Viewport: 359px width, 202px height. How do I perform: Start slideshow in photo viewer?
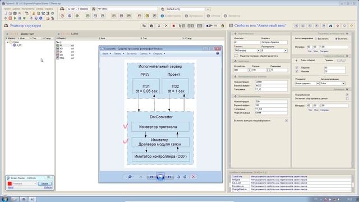(160, 177)
